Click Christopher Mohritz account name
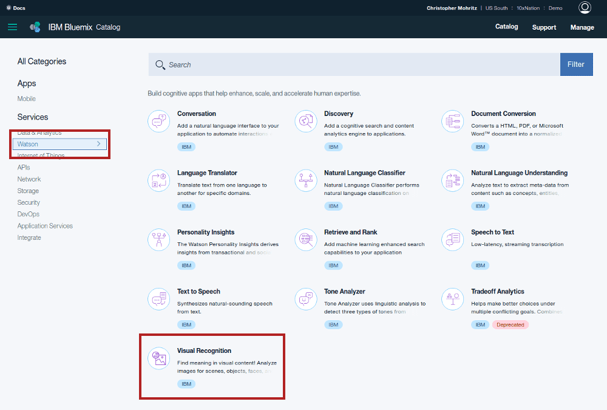Image resolution: width=607 pixels, height=410 pixels. [452, 8]
